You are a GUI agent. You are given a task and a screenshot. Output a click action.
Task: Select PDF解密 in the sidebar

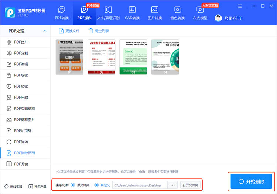[x=25, y=75]
